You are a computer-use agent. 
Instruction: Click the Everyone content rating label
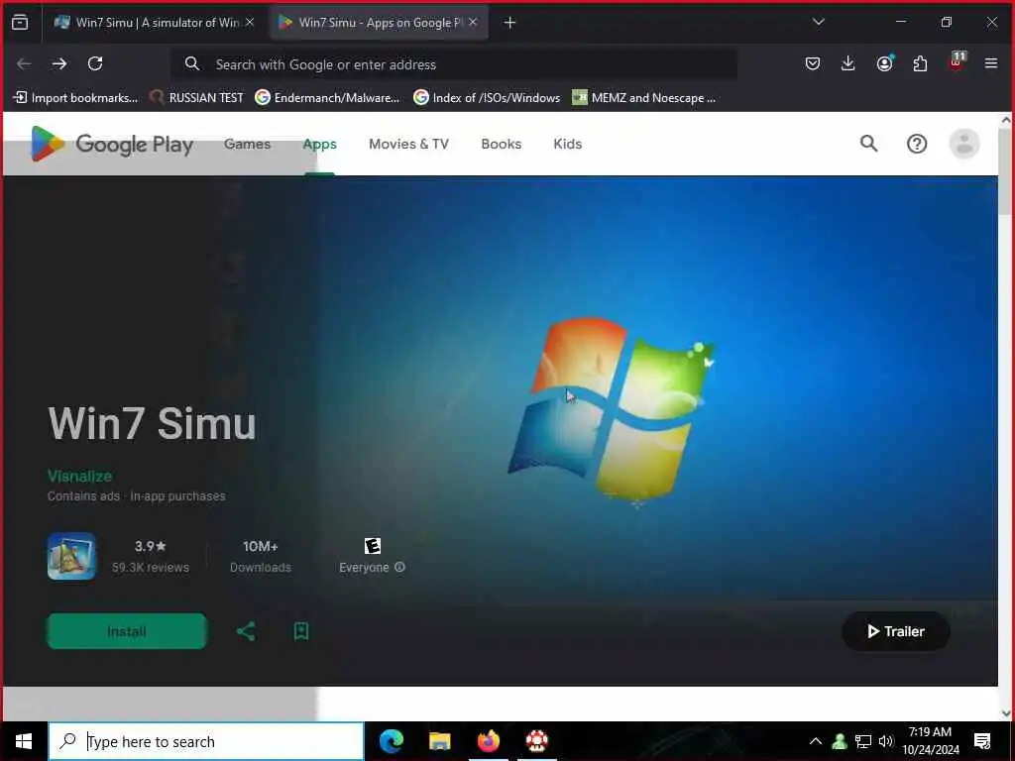pyautogui.click(x=364, y=567)
